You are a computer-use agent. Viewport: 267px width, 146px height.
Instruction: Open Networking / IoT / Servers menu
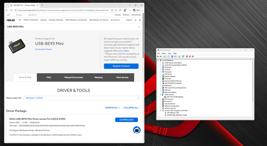pyautogui.click(x=99, y=20)
